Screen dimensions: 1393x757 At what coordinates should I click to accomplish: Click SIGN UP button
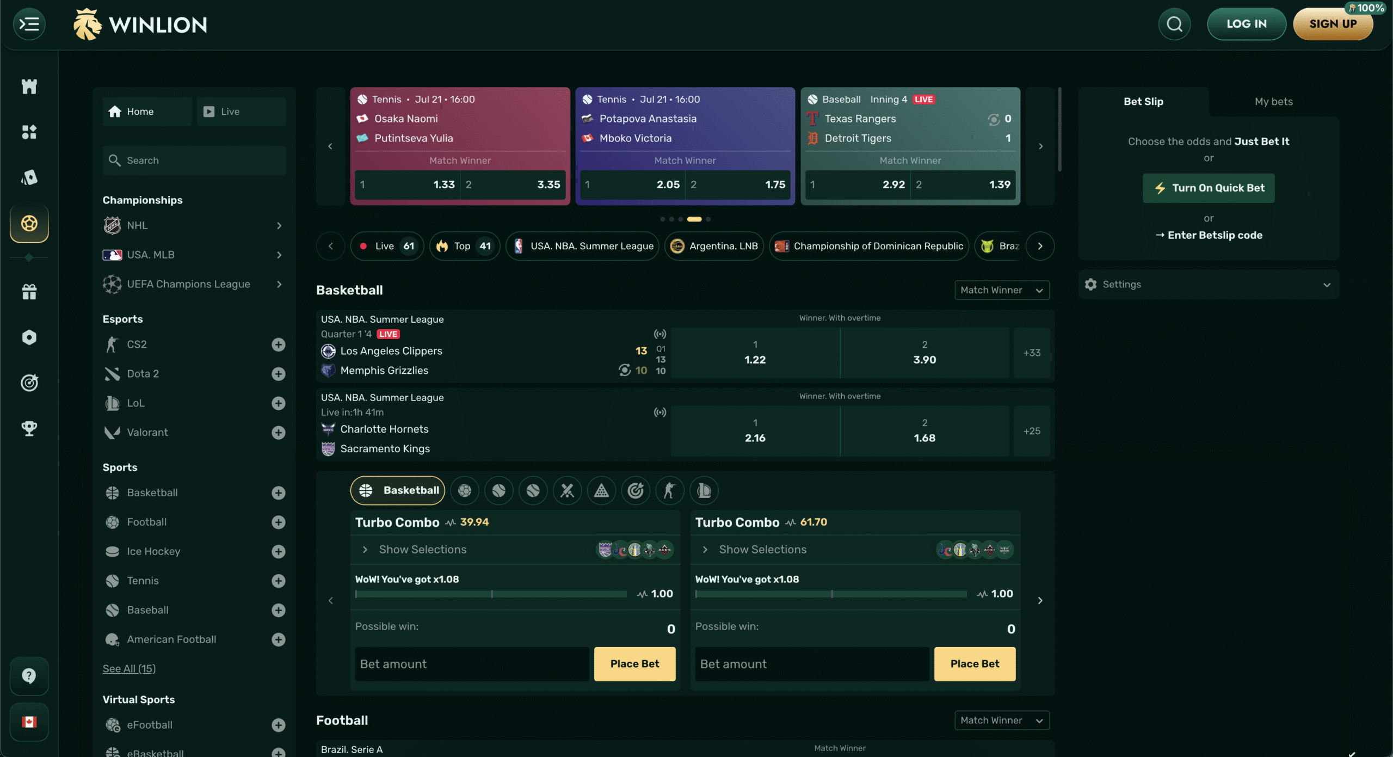coord(1333,24)
